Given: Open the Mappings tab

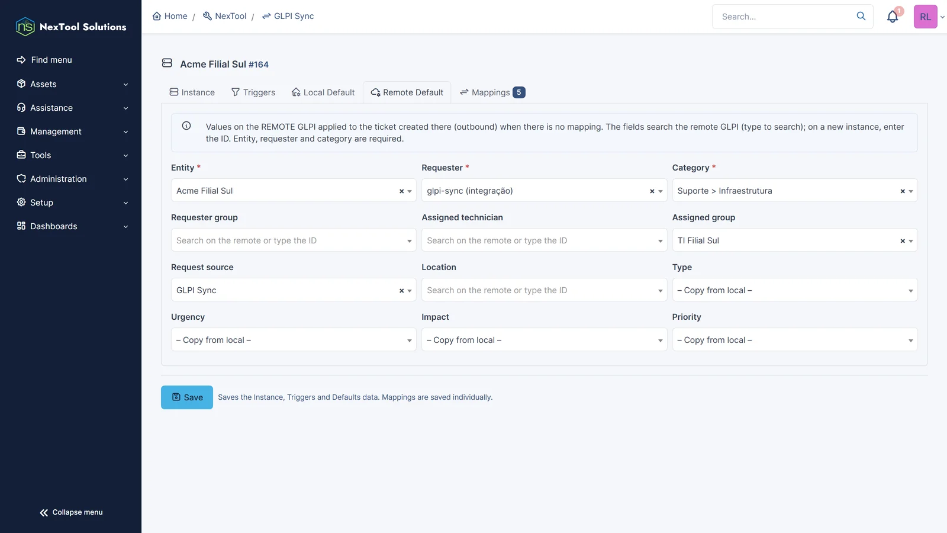Looking at the screenshot, I should 492,92.
